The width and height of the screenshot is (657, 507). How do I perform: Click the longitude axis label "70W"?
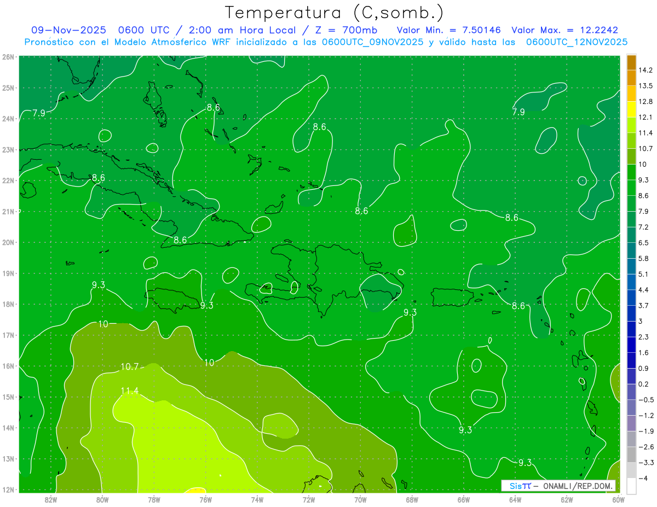(x=360, y=499)
